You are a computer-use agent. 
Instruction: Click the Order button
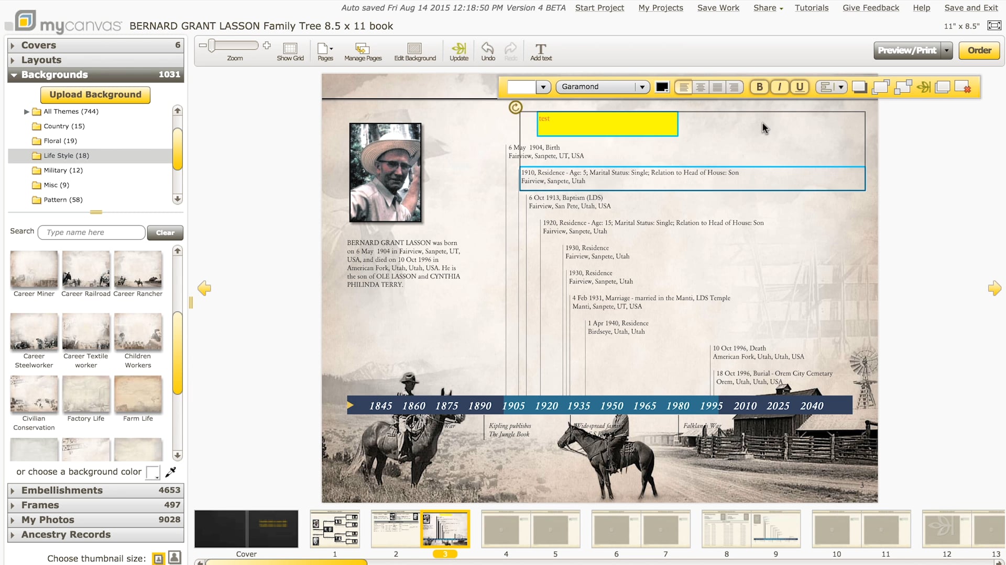(979, 50)
